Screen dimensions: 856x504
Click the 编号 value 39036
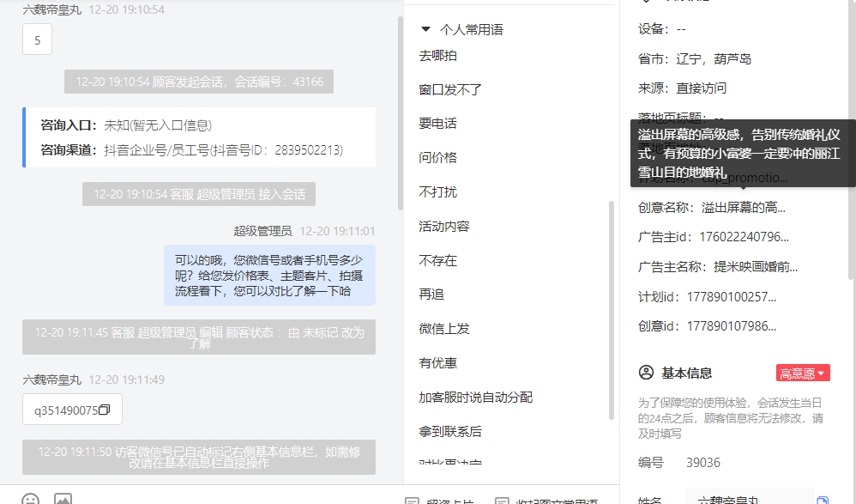[x=703, y=463]
